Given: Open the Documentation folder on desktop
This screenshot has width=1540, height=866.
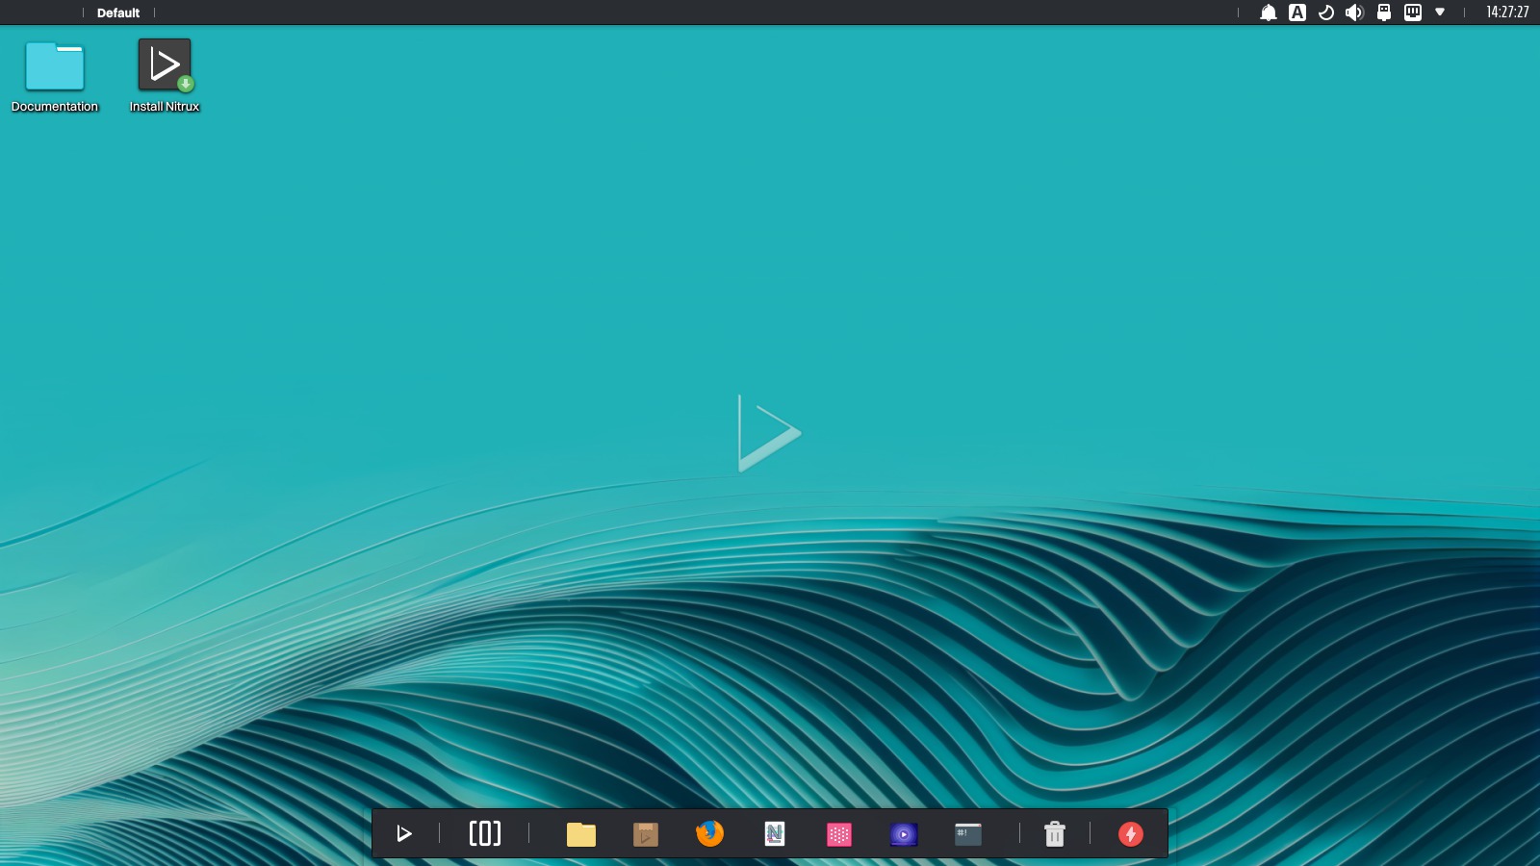Looking at the screenshot, I should [55, 67].
